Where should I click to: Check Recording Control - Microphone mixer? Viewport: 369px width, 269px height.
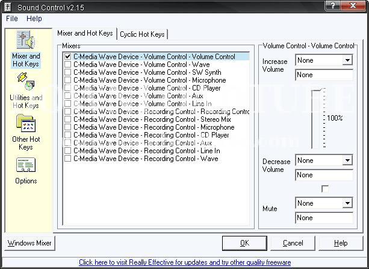68,127
